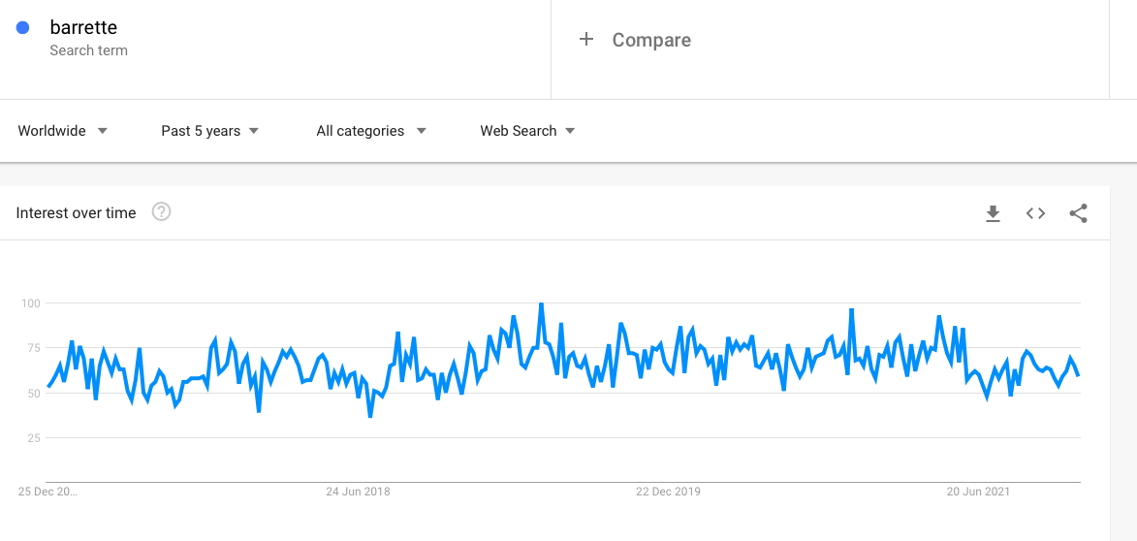The height and width of the screenshot is (541, 1137).
Task: Share the Interest over time chart
Action: tap(1078, 213)
